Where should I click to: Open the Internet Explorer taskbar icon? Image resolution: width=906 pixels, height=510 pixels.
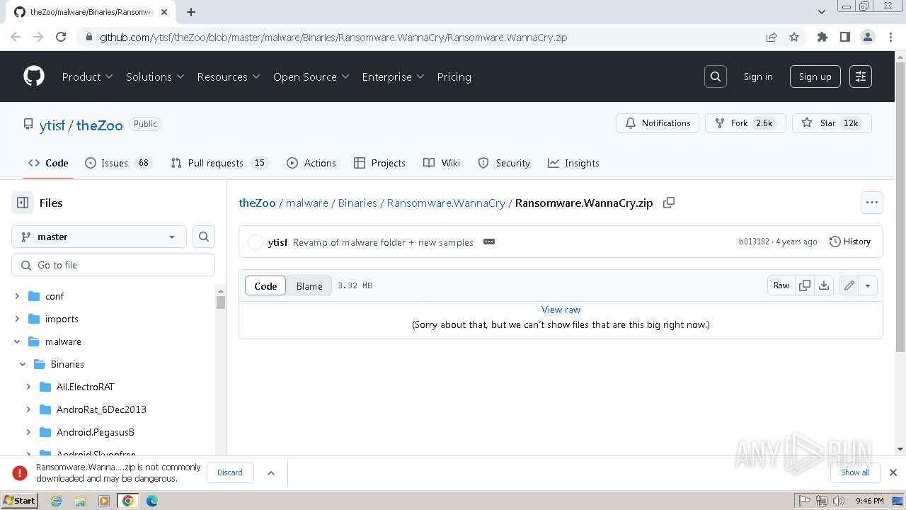pos(56,501)
